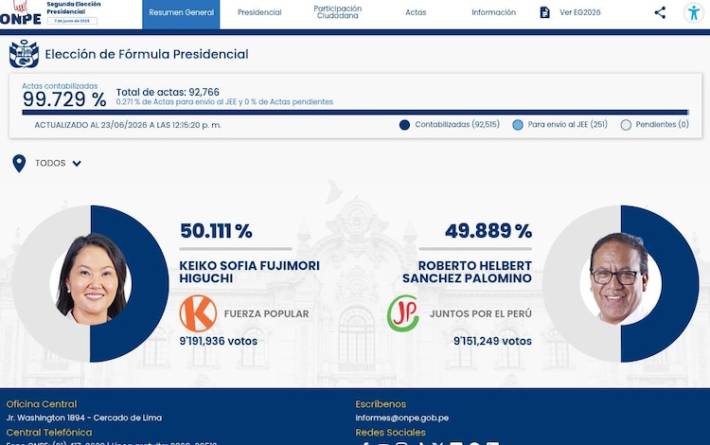Click the 99.729 % actas contabilizadas value
Image resolution: width=710 pixels, height=445 pixels.
pyautogui.click(x=64, y=99)
